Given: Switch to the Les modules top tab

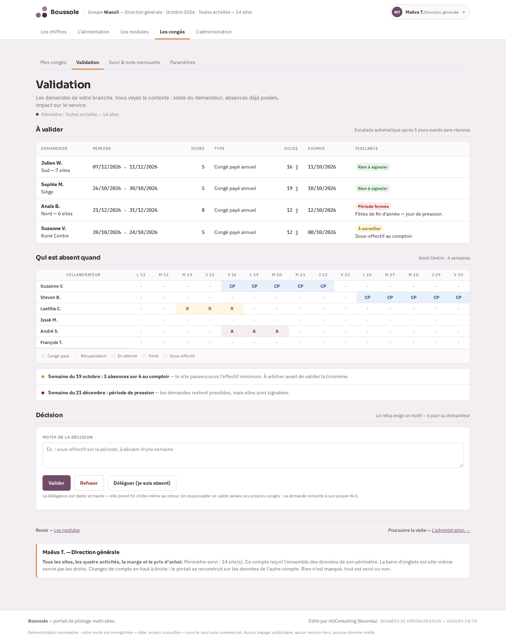Looking at the screenshot, I should point(135,32).
